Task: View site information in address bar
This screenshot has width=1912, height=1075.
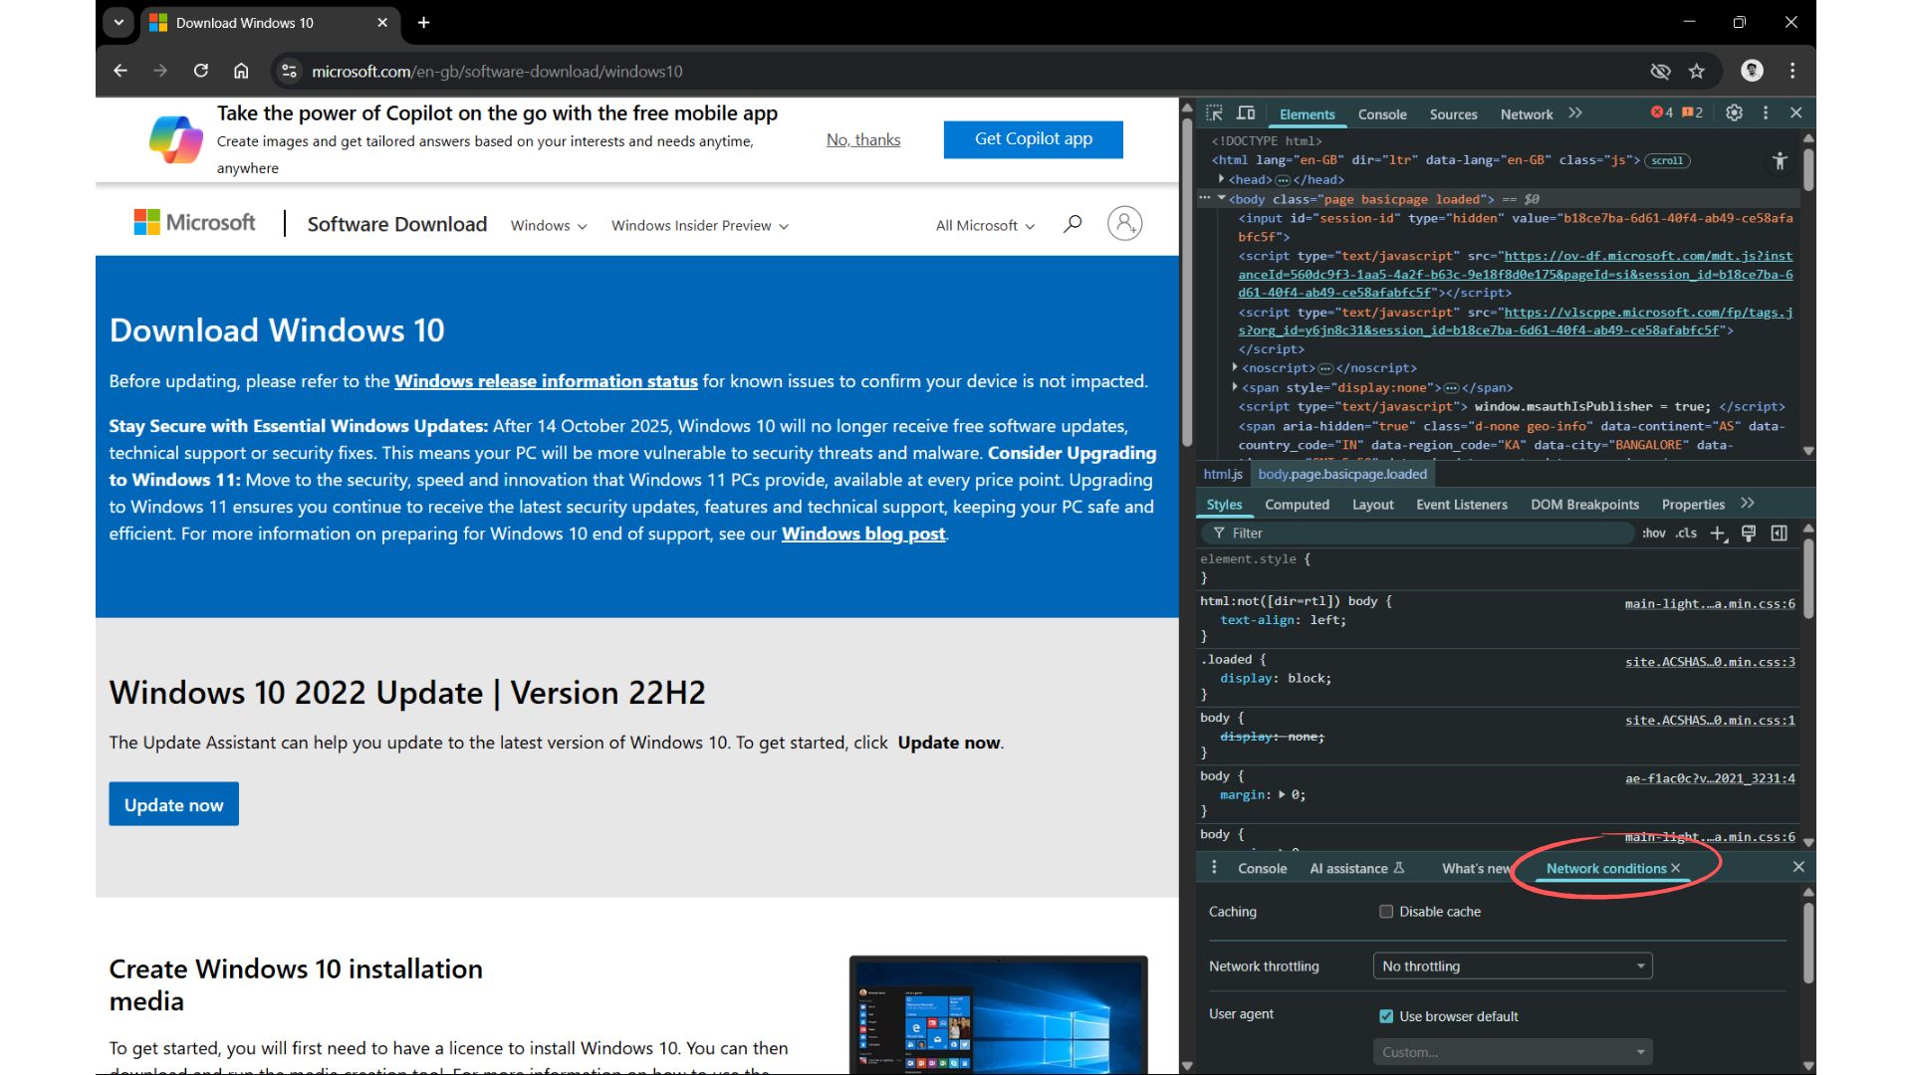Action: pyautogui.click(x=289, y=71)
